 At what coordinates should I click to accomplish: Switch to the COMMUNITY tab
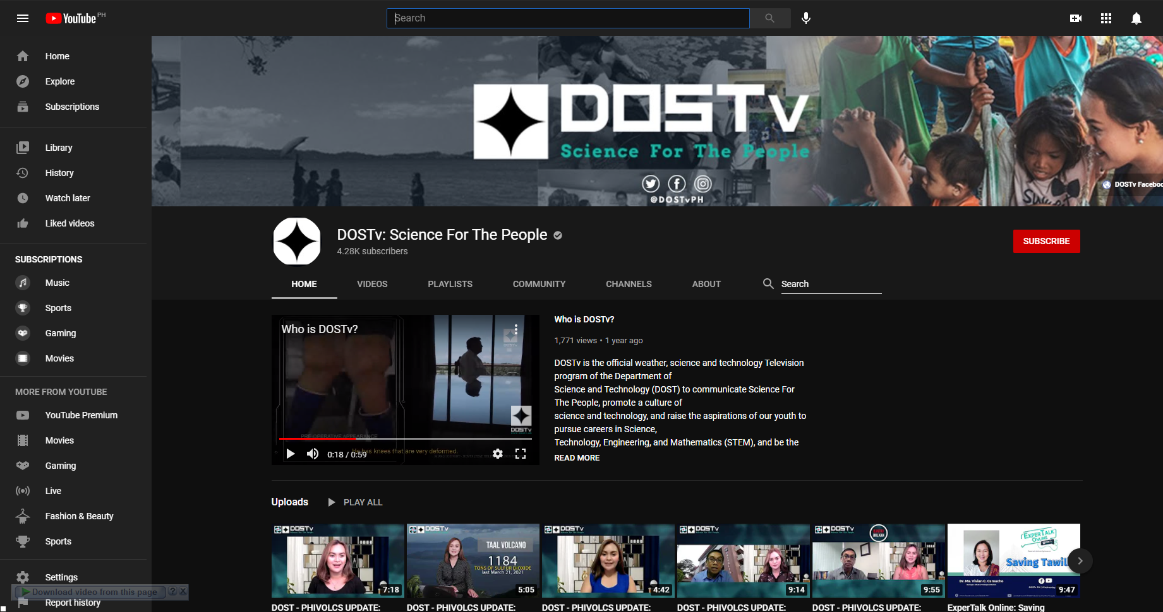click(539, 284)
